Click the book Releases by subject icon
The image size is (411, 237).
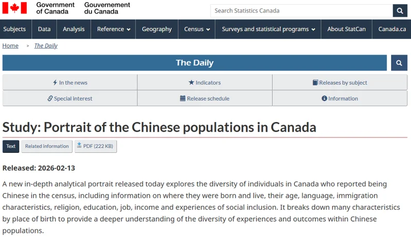[x=315, y=83]
